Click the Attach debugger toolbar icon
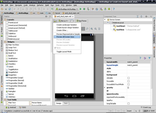The image size is (156, 113). pos(88,9)
